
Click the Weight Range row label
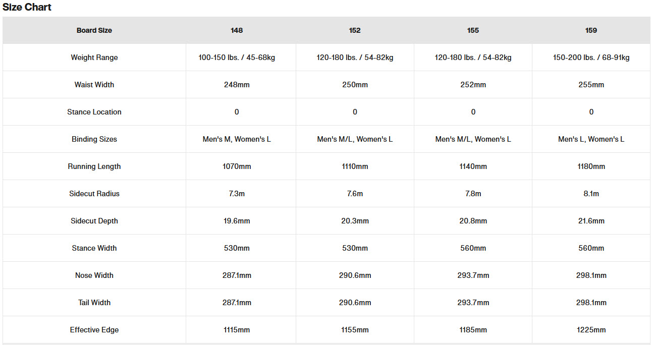pos(94,57)
